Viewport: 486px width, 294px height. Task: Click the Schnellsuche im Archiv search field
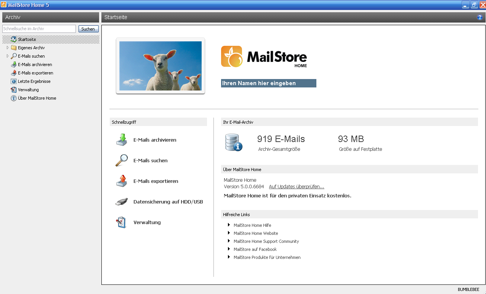click(x=39, y=29)
